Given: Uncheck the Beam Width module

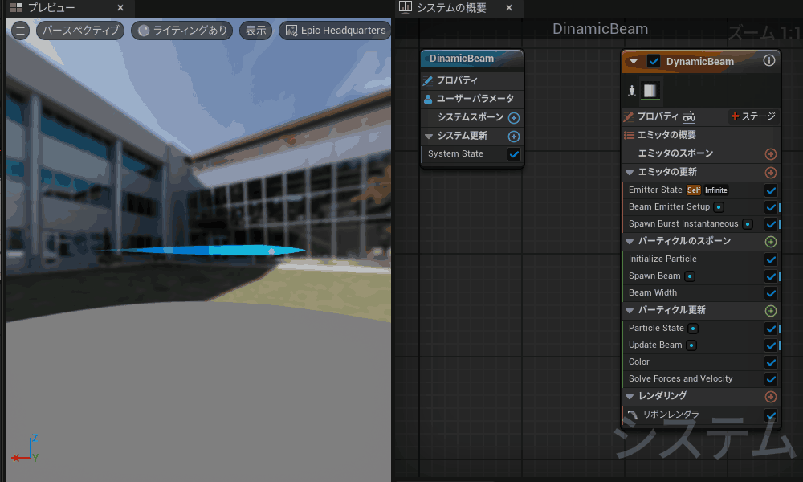Looking at the screenshot, I should 771,292.
